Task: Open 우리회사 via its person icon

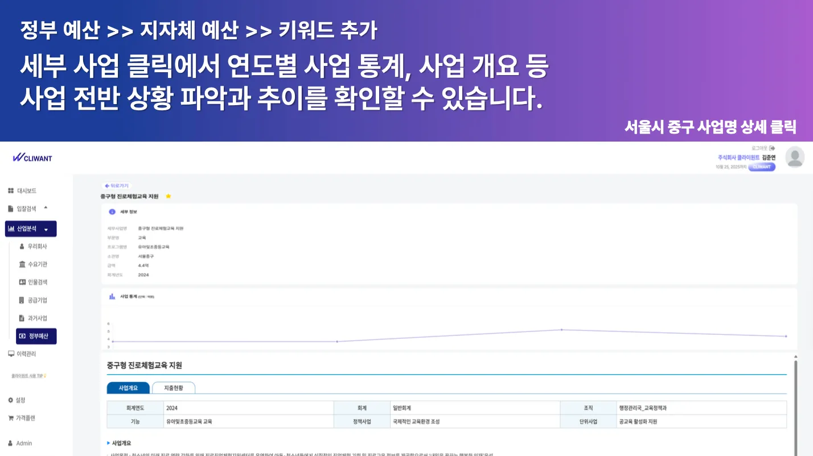Action: 22,247
